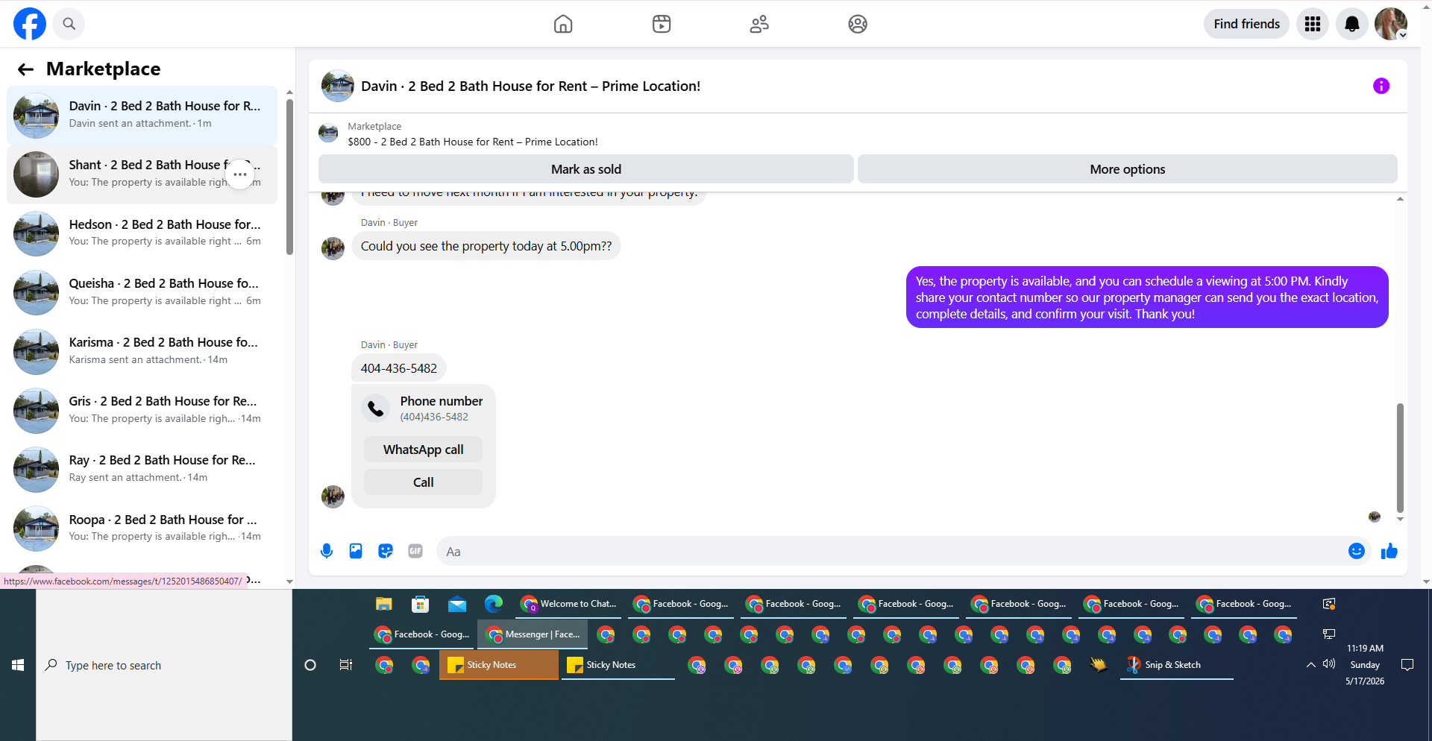Click the Call button in phone card
The width and height of the screenshot is (1432, 741).
pos(423,482)
